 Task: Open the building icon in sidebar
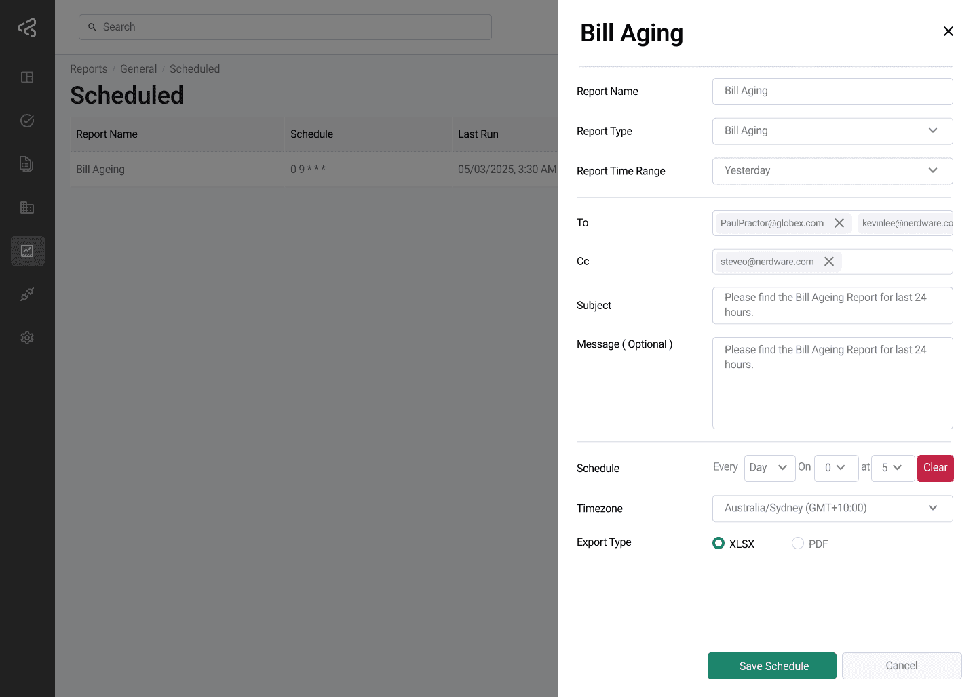pos(27,207)
